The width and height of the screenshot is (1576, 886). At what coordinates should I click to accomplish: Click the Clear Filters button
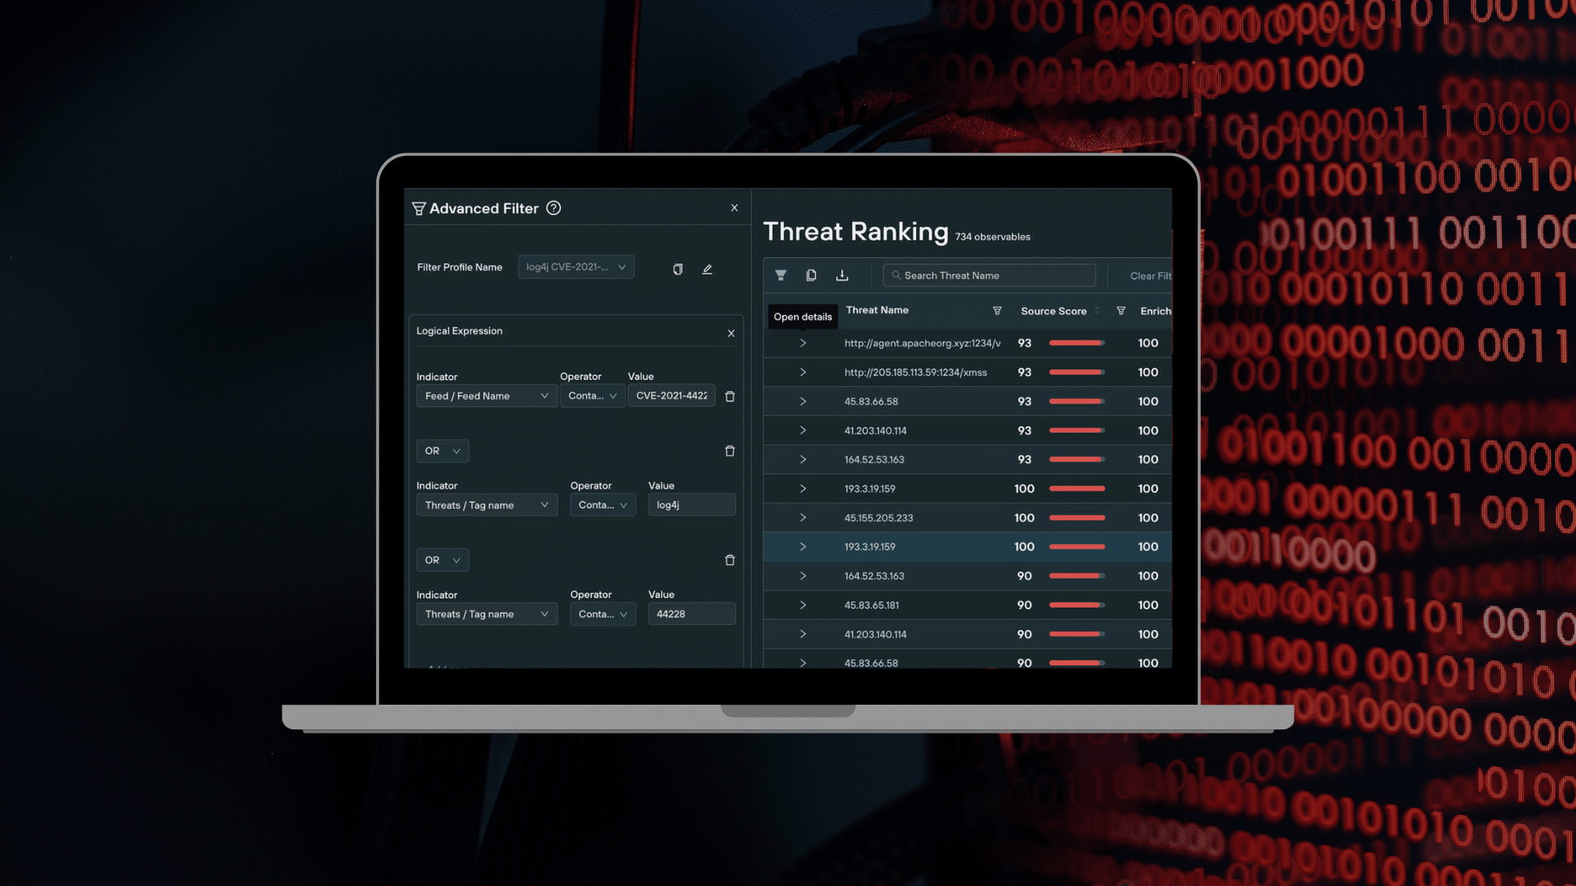pyautogui.click(x=1151, y=276)
